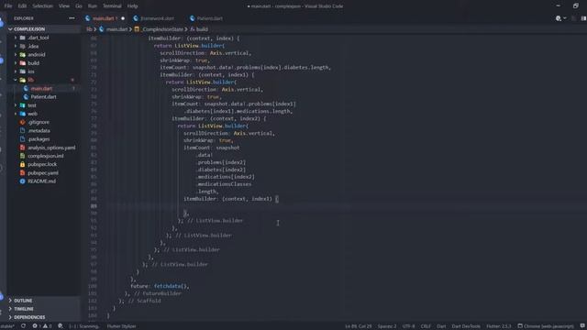Click the README.md info icon
This screenshot has width=587, height=330.
pos(22,181)
